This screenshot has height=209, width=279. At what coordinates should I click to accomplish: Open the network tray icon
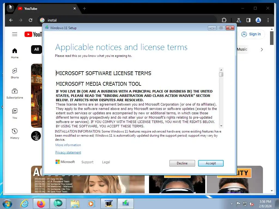tap(245, 204)
